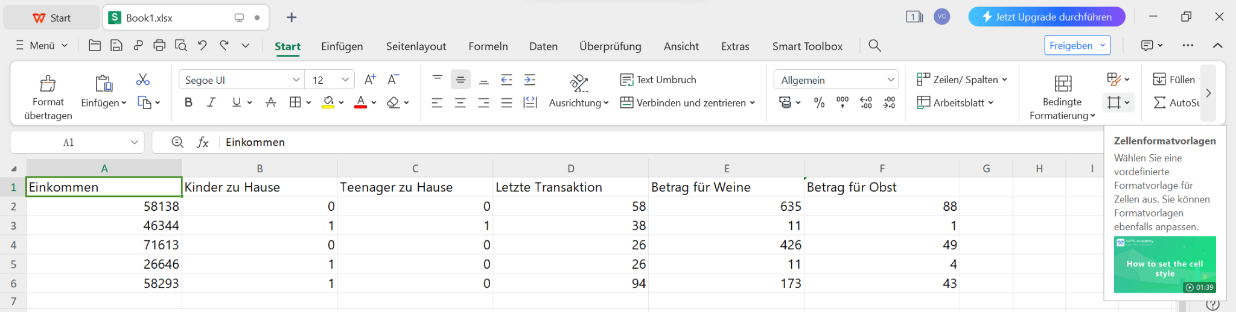Switch to the Einfügen tab
The image size is (1236, 312).
tap(342, 46)
